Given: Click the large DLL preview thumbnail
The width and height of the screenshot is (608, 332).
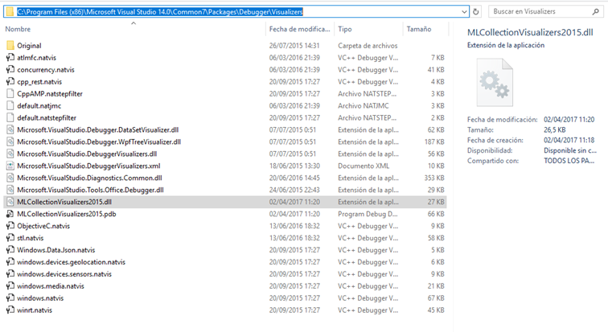Looking at the screenshot, I should coord(495,82).
